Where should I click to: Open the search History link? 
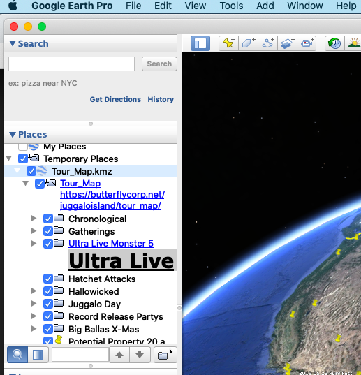pos(161,99)
